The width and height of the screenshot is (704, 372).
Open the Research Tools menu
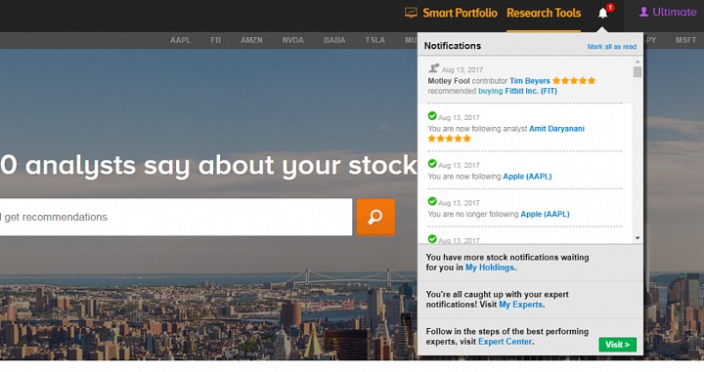(x=544, y=13)
